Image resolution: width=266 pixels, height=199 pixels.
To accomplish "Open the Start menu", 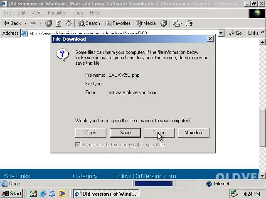I will (12, 194).
